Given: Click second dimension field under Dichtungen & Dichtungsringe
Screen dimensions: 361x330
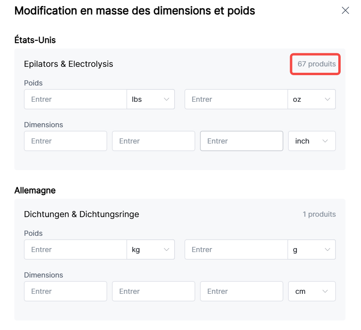Looking at the screenshot, I should (x=153, y=291).
